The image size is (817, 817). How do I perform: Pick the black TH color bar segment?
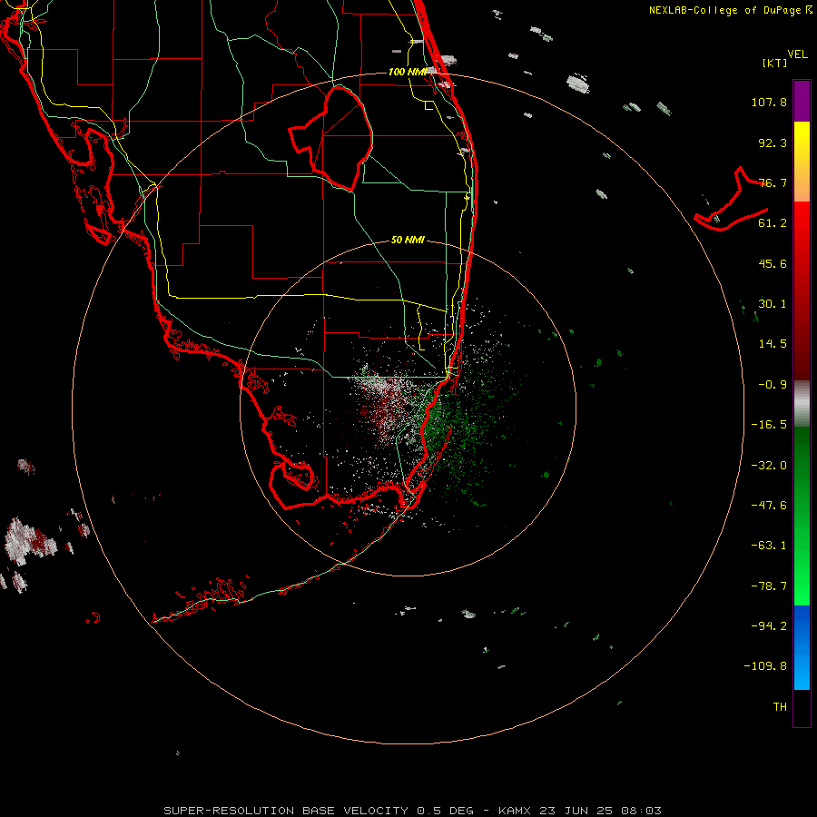(x=802, y=707)
